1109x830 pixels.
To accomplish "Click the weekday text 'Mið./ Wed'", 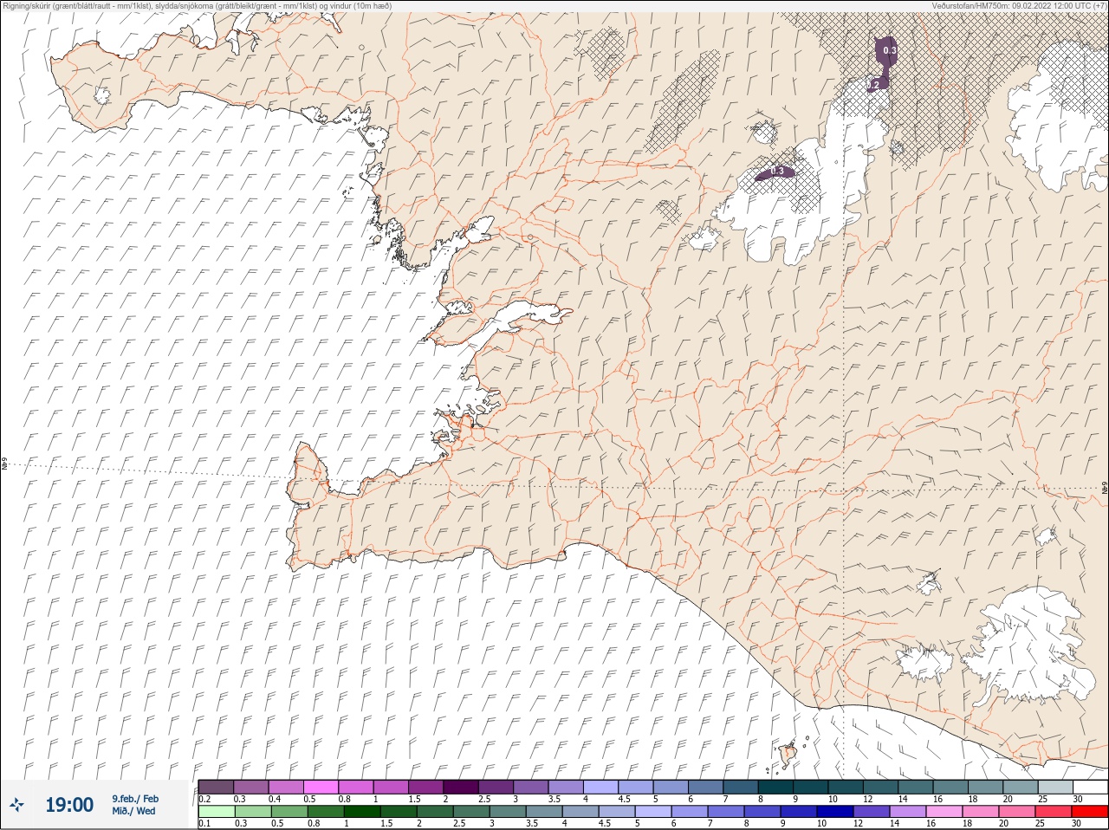I will pyautogui.click(x=133, y=811).
